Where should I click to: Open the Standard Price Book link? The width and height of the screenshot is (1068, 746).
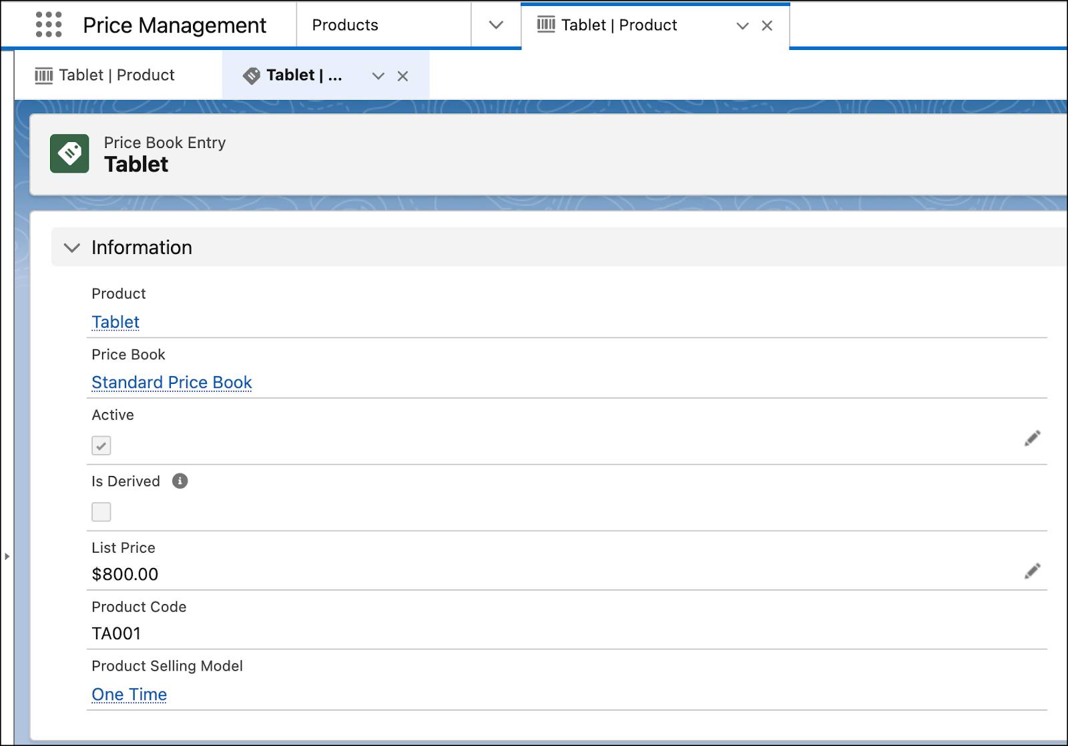pyautogui.click(x=172, y=383)
